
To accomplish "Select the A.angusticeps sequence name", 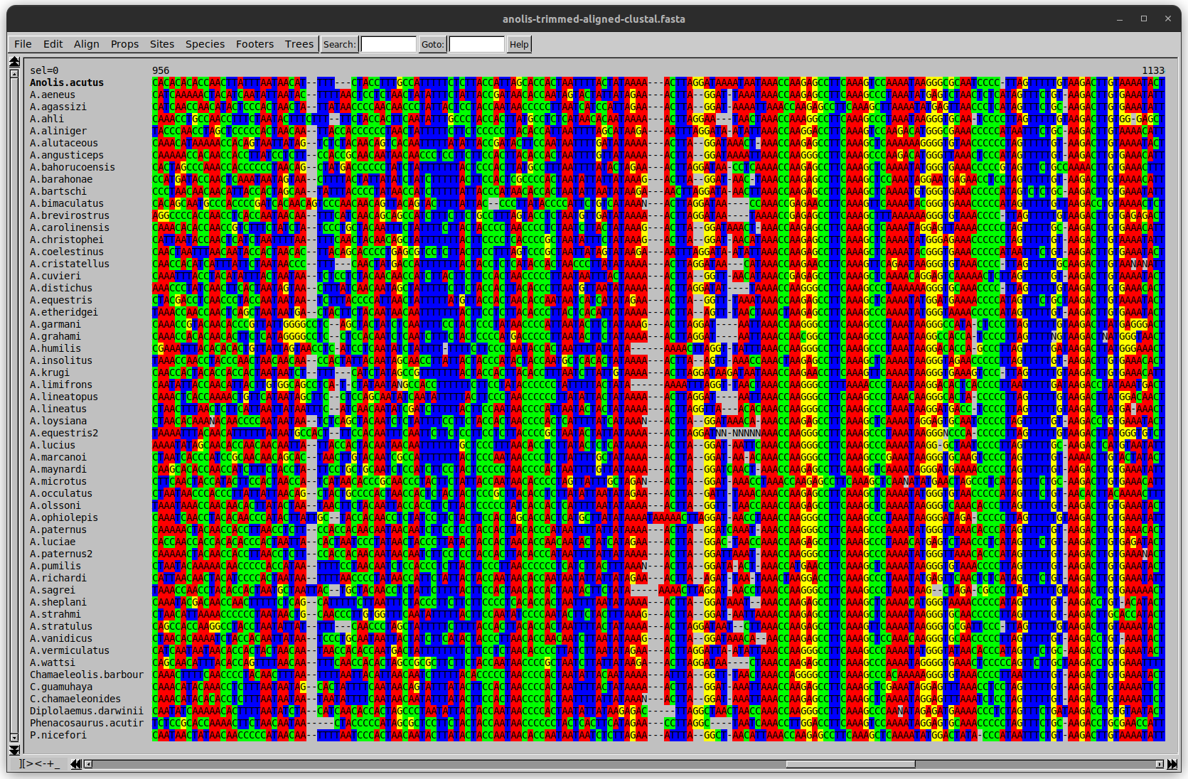I will (67, 155).
